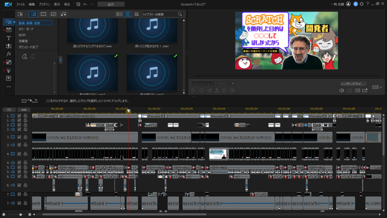Click the レンダリングプレビュー button
The height and width of the screenshot is (218, 387).
click(353, 84)
